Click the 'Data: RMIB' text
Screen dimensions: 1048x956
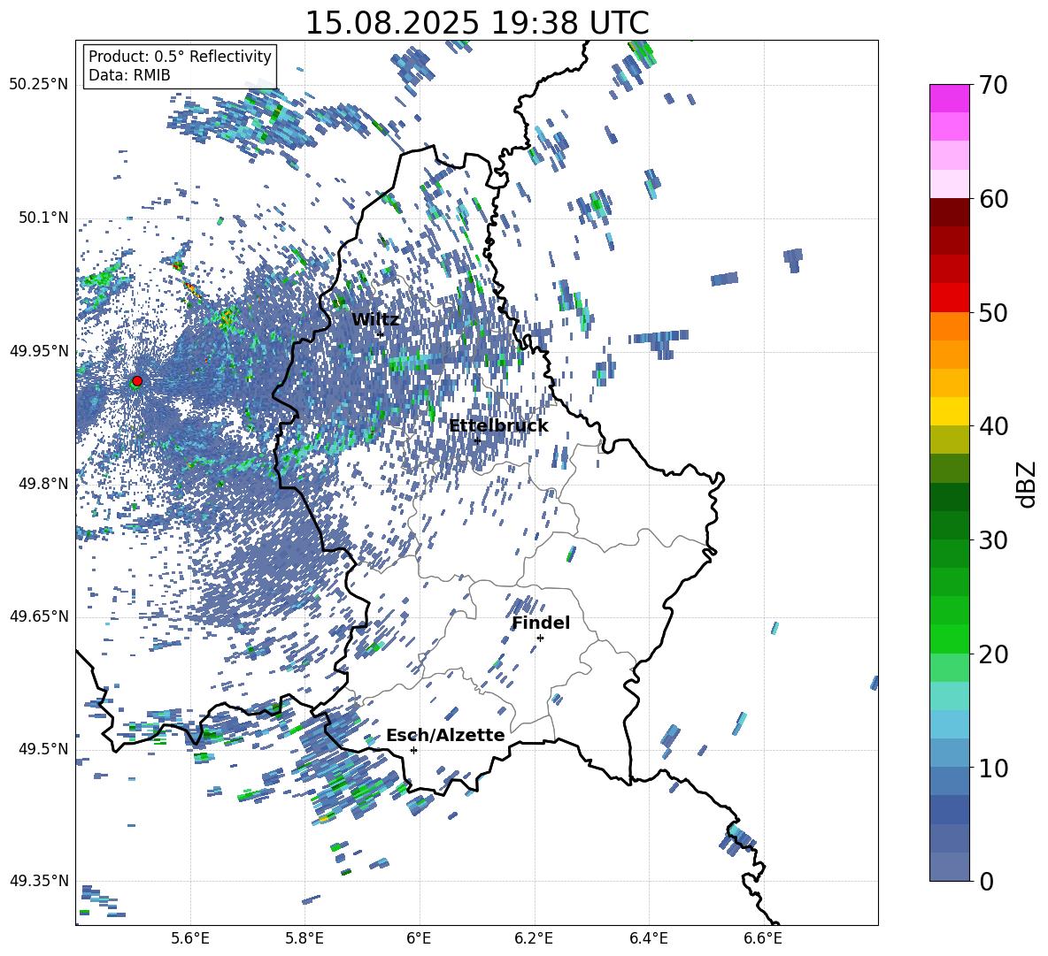click(x=129, y=75)
